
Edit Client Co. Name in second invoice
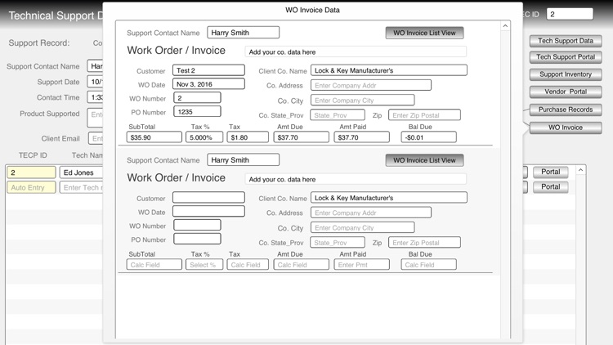389,198
